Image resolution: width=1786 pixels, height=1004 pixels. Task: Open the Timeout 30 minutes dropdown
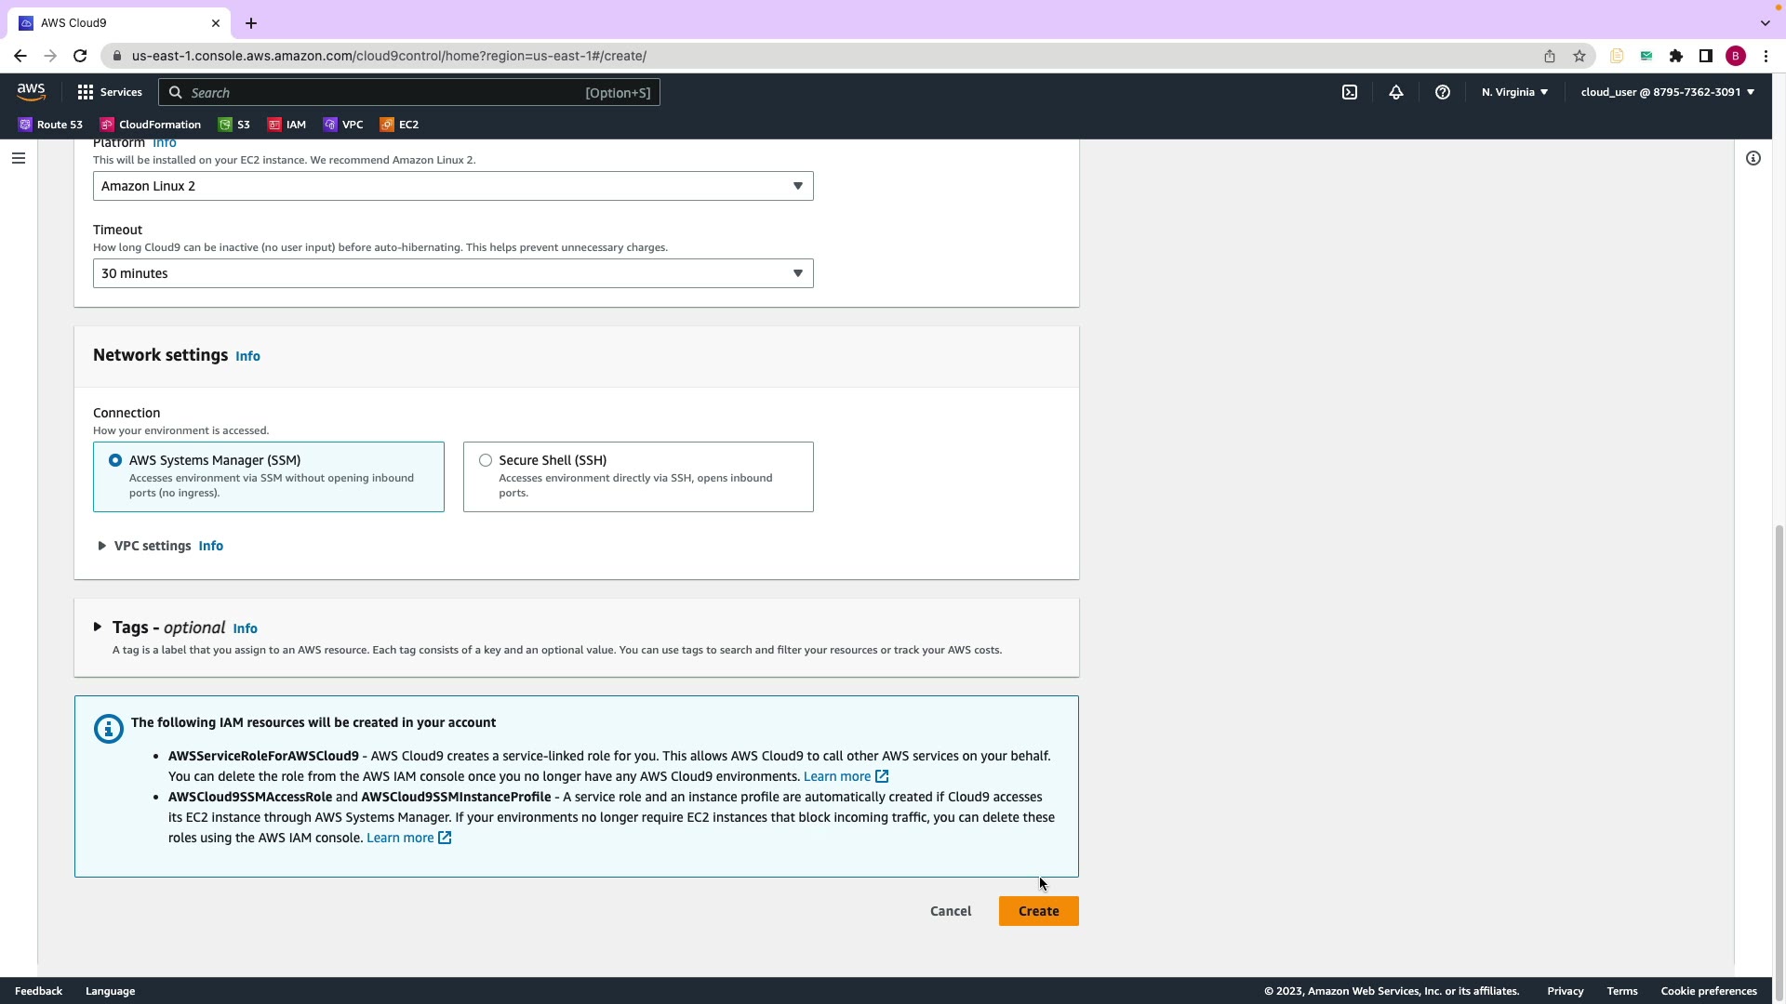tap(453, 273)
